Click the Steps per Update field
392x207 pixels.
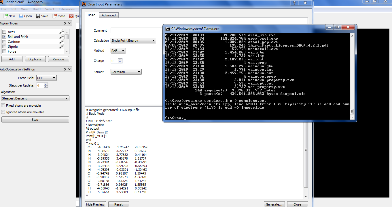coord(40,85)
